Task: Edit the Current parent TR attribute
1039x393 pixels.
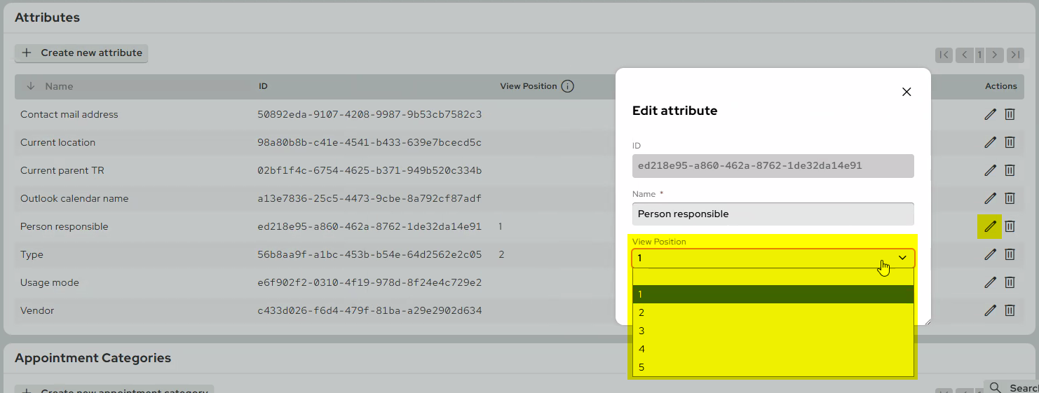Action: tap(990, 170)
